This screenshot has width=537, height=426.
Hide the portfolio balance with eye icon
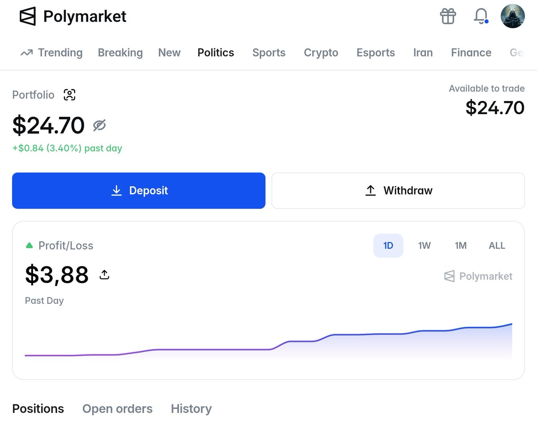click(x=99, y=126)
